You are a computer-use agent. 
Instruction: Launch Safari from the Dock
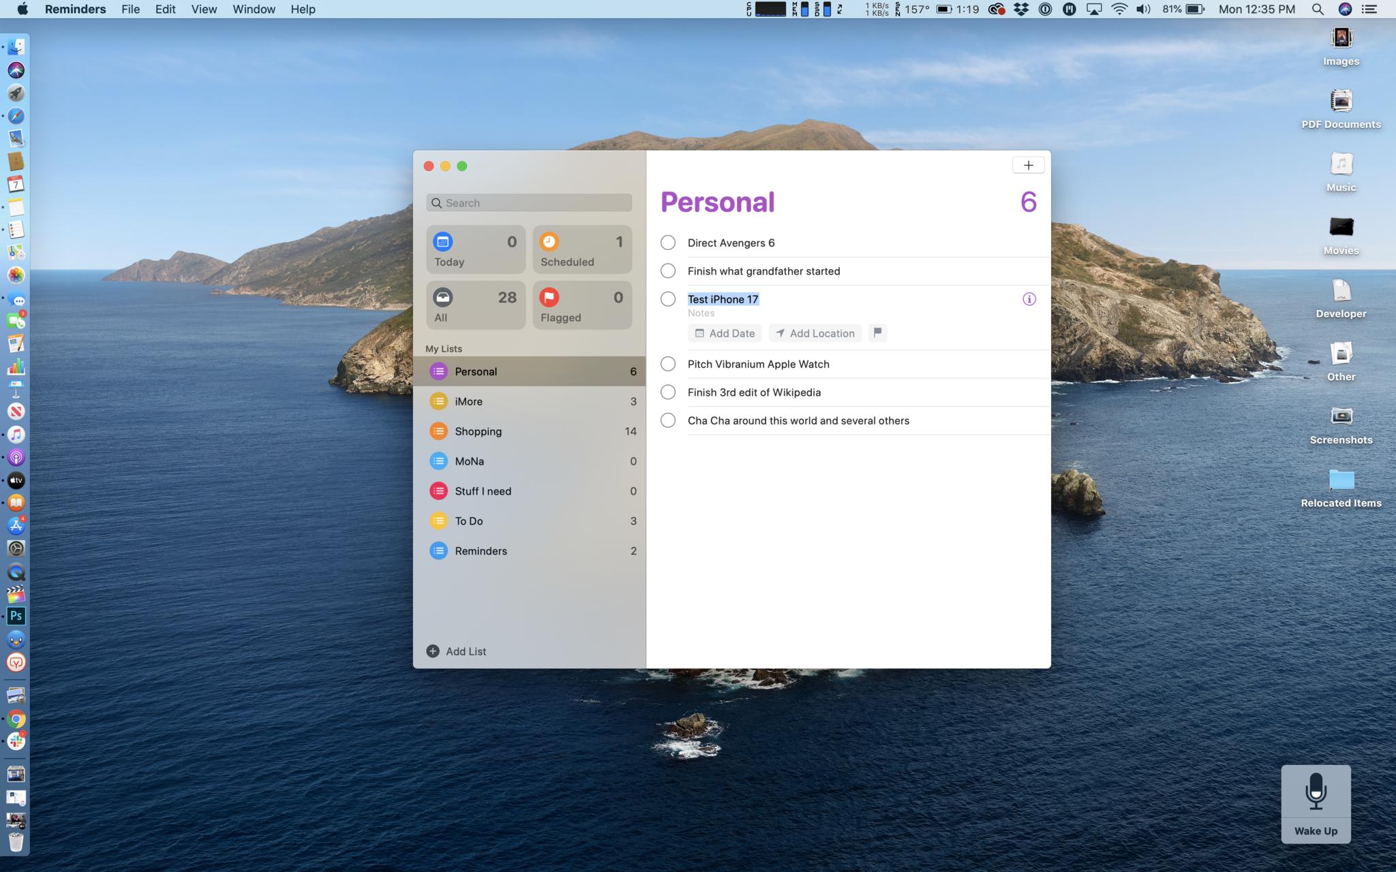[16, 116]
